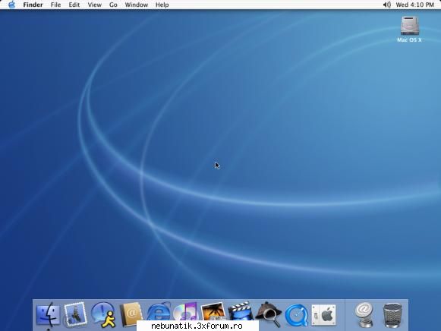The width and height of the screenshot is (441, 331).
Task: Open iPhoto in the Dock
Action: pyautogui.click(x=213, y=311)
